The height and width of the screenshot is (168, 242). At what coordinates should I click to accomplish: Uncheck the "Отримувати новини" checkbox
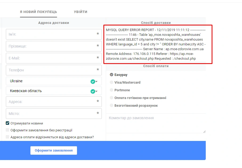(8, 123)
